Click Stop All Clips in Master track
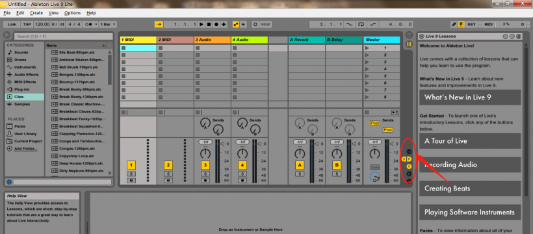The image size is (533, 234). click(367, 112)
